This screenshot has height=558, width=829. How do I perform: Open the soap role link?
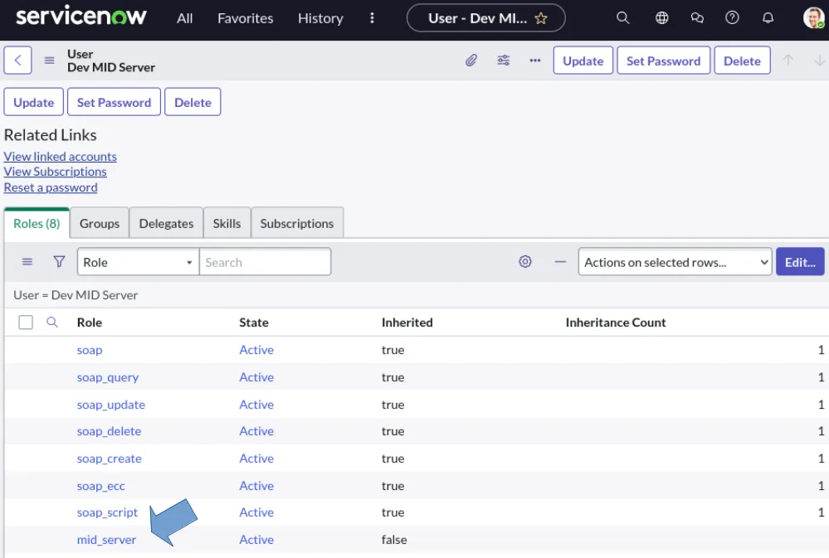pyautogui.click(x=90, y=350)
